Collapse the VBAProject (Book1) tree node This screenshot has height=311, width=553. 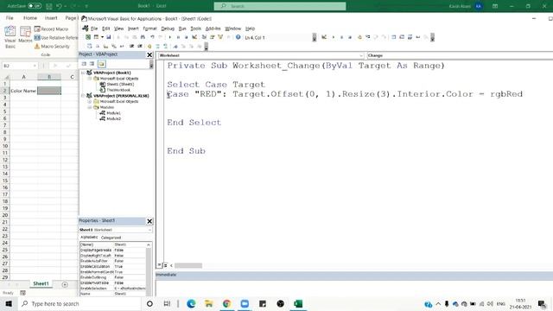point(83,73)
